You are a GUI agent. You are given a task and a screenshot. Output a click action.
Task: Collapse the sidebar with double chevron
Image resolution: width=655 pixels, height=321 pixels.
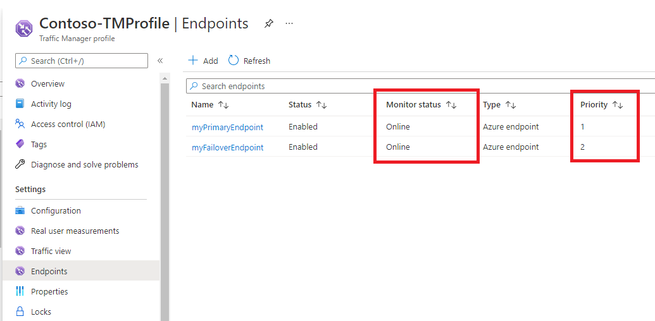click(x=160, y=61)
